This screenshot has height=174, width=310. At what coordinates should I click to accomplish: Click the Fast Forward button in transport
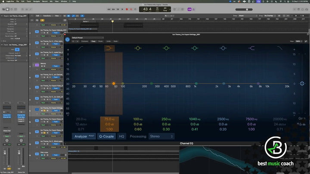coord(113,9)
